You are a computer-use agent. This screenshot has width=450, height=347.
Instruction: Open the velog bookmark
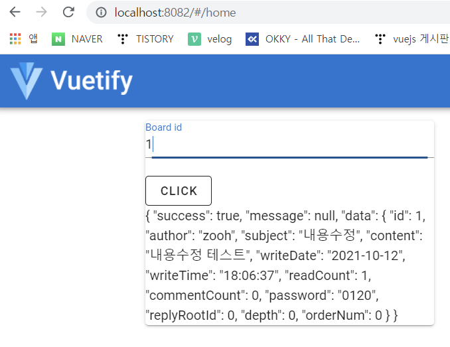[210, 39]
